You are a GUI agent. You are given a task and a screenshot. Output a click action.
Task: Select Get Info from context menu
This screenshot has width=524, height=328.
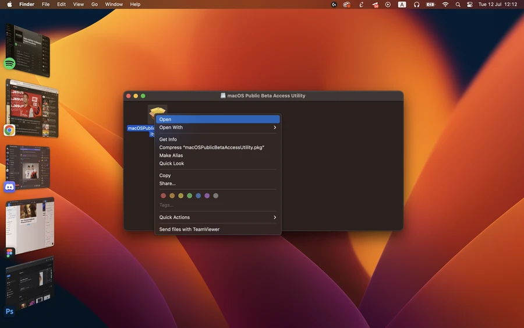(218, 139)
